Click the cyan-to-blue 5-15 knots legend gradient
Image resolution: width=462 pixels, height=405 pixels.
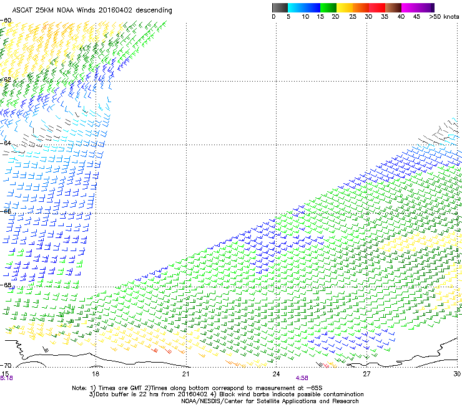click(304, 7)
